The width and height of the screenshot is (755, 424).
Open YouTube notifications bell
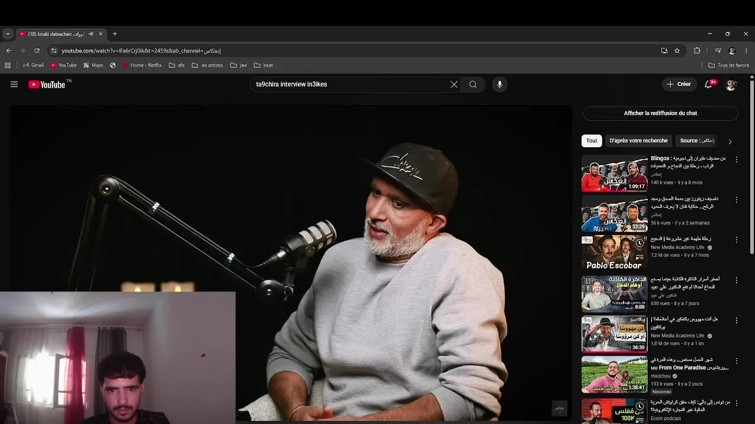pos(709,84)
